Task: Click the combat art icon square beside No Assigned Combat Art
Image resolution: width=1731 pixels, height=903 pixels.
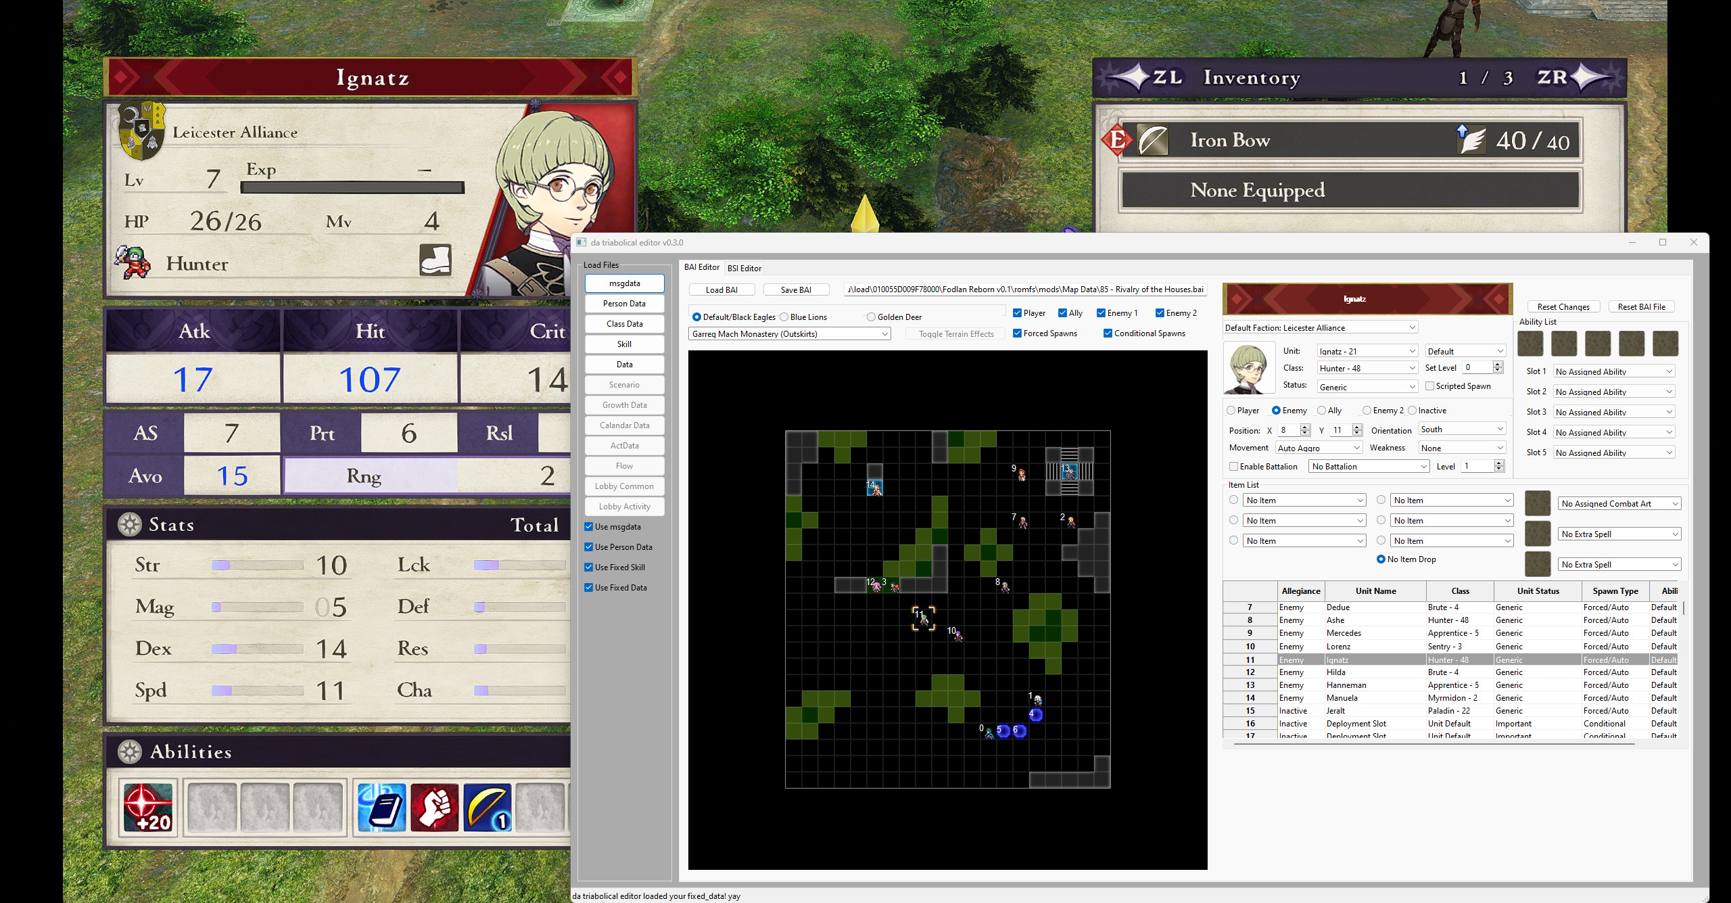Action: point(1538,503)
